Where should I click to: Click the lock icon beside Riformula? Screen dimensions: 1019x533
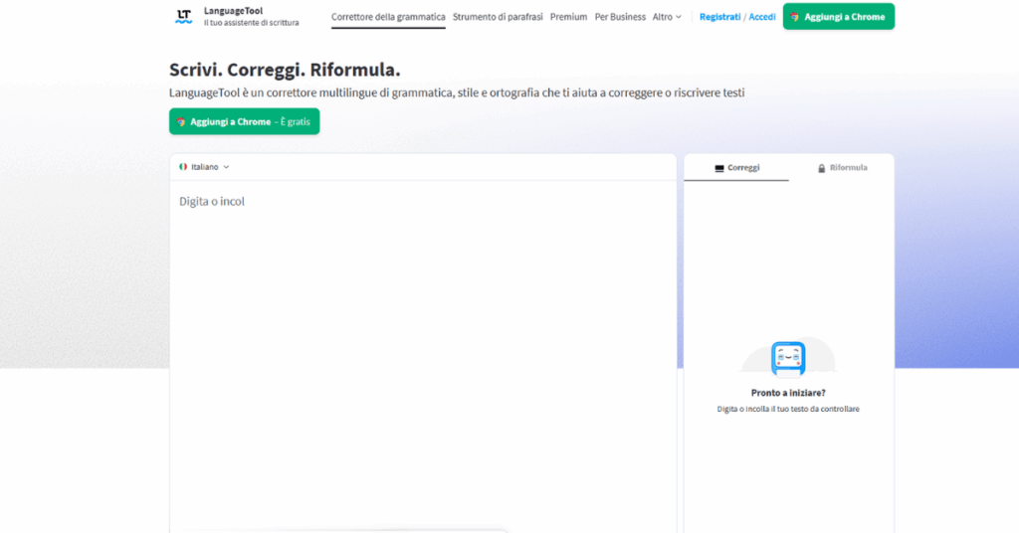click(822, 168)
